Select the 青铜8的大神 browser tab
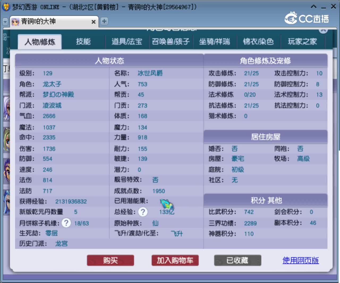This screenshot has height=283, width=340. coord(54,22)
